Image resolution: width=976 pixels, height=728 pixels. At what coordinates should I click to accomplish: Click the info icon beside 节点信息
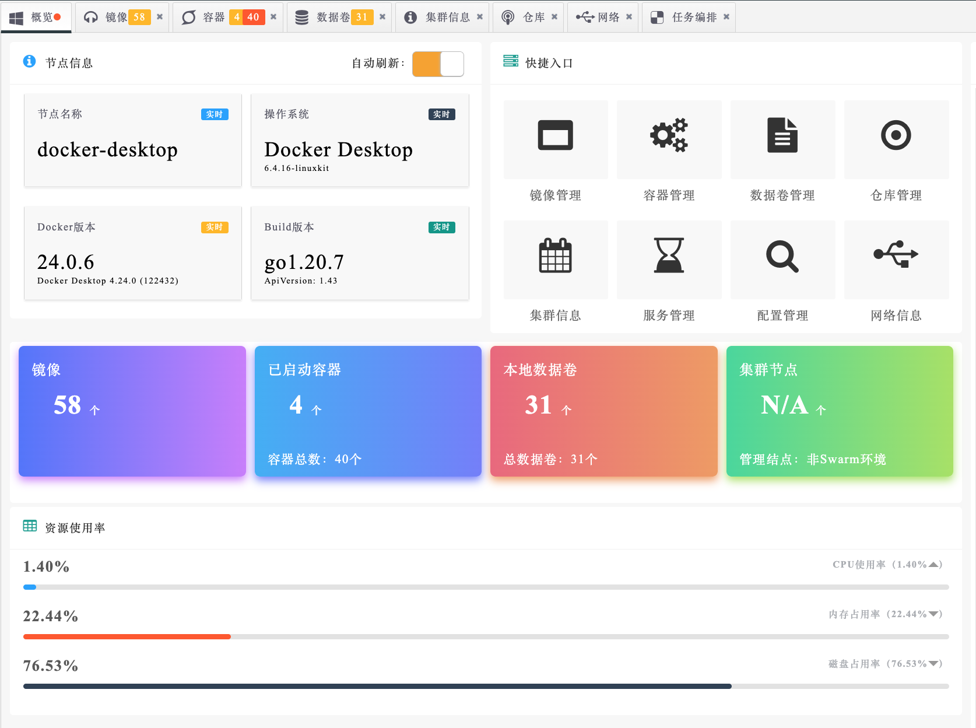coord(29,61)
